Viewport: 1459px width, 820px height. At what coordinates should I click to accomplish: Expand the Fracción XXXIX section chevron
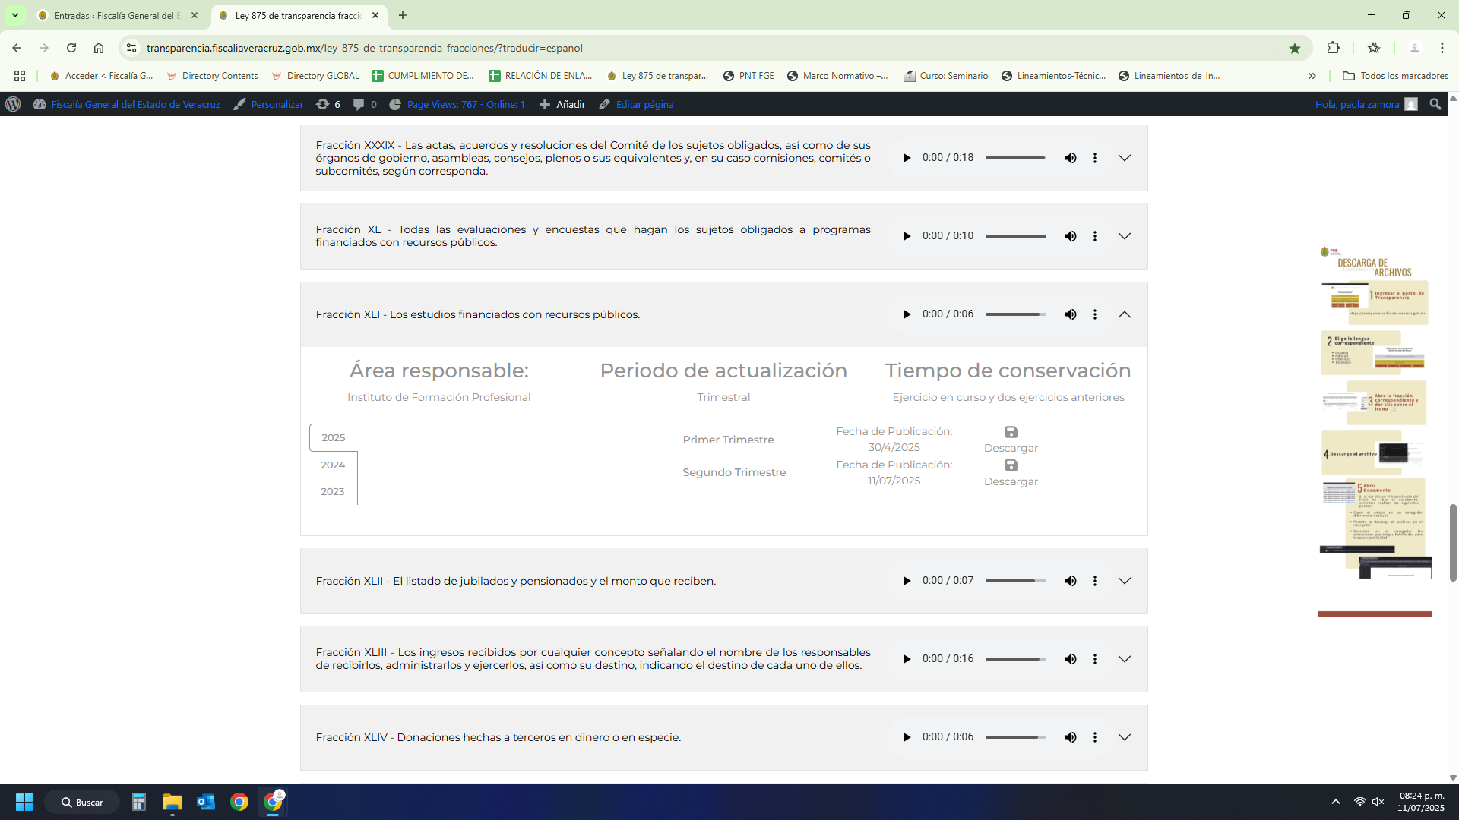coord(1125,158)
